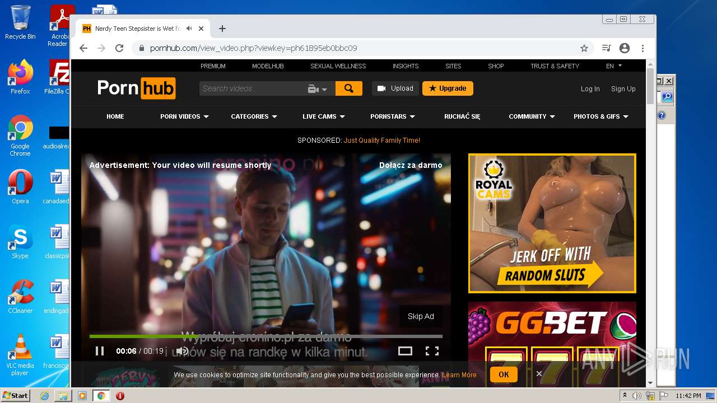Show hidden tray icons arrow

point(625,396)
